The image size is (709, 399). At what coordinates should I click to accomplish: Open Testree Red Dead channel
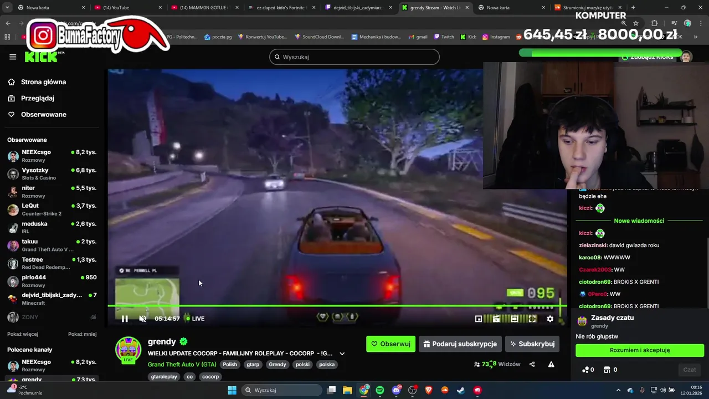[52, 263]
